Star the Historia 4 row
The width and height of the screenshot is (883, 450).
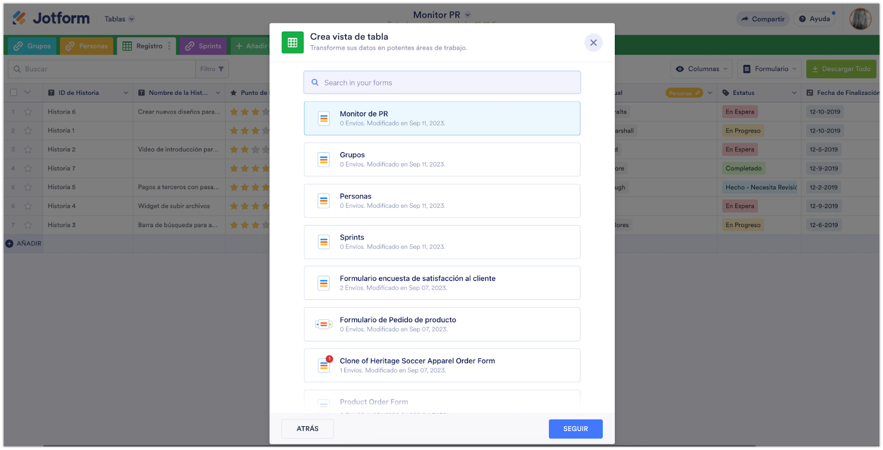coord(28,206)
